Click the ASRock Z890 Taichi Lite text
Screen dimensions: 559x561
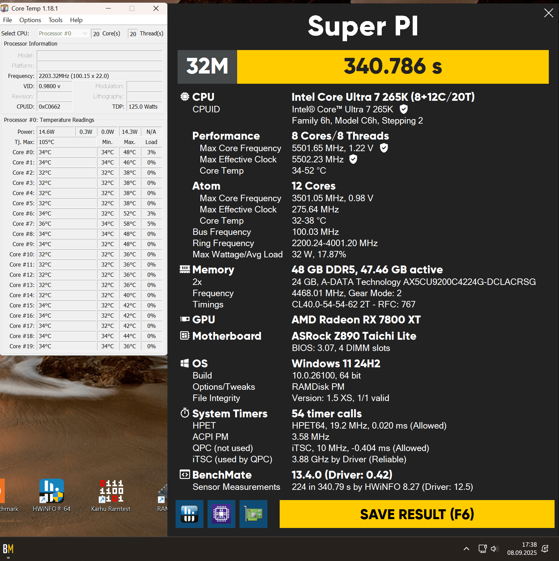pos(354,336)
